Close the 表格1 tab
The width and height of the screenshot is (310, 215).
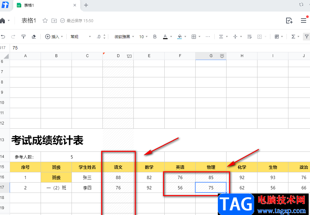pyautogui.click(x=75, y=5)
